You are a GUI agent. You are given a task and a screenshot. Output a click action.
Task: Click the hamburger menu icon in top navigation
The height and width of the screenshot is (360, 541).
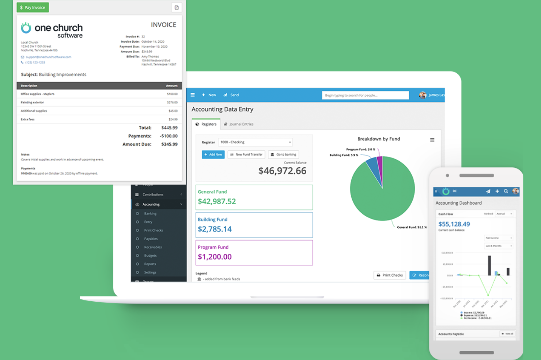click(x=193, y=95)
